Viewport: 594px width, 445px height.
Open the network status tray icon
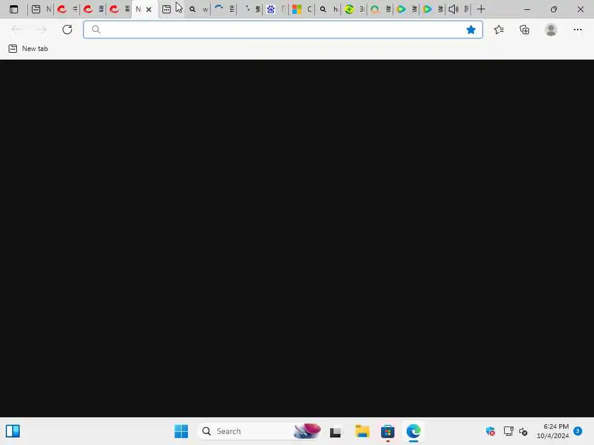coord(508,431)
